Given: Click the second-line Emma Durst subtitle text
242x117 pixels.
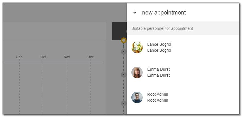Looking at the screenshot, I should pyautogui.click(x=158, y=75).
